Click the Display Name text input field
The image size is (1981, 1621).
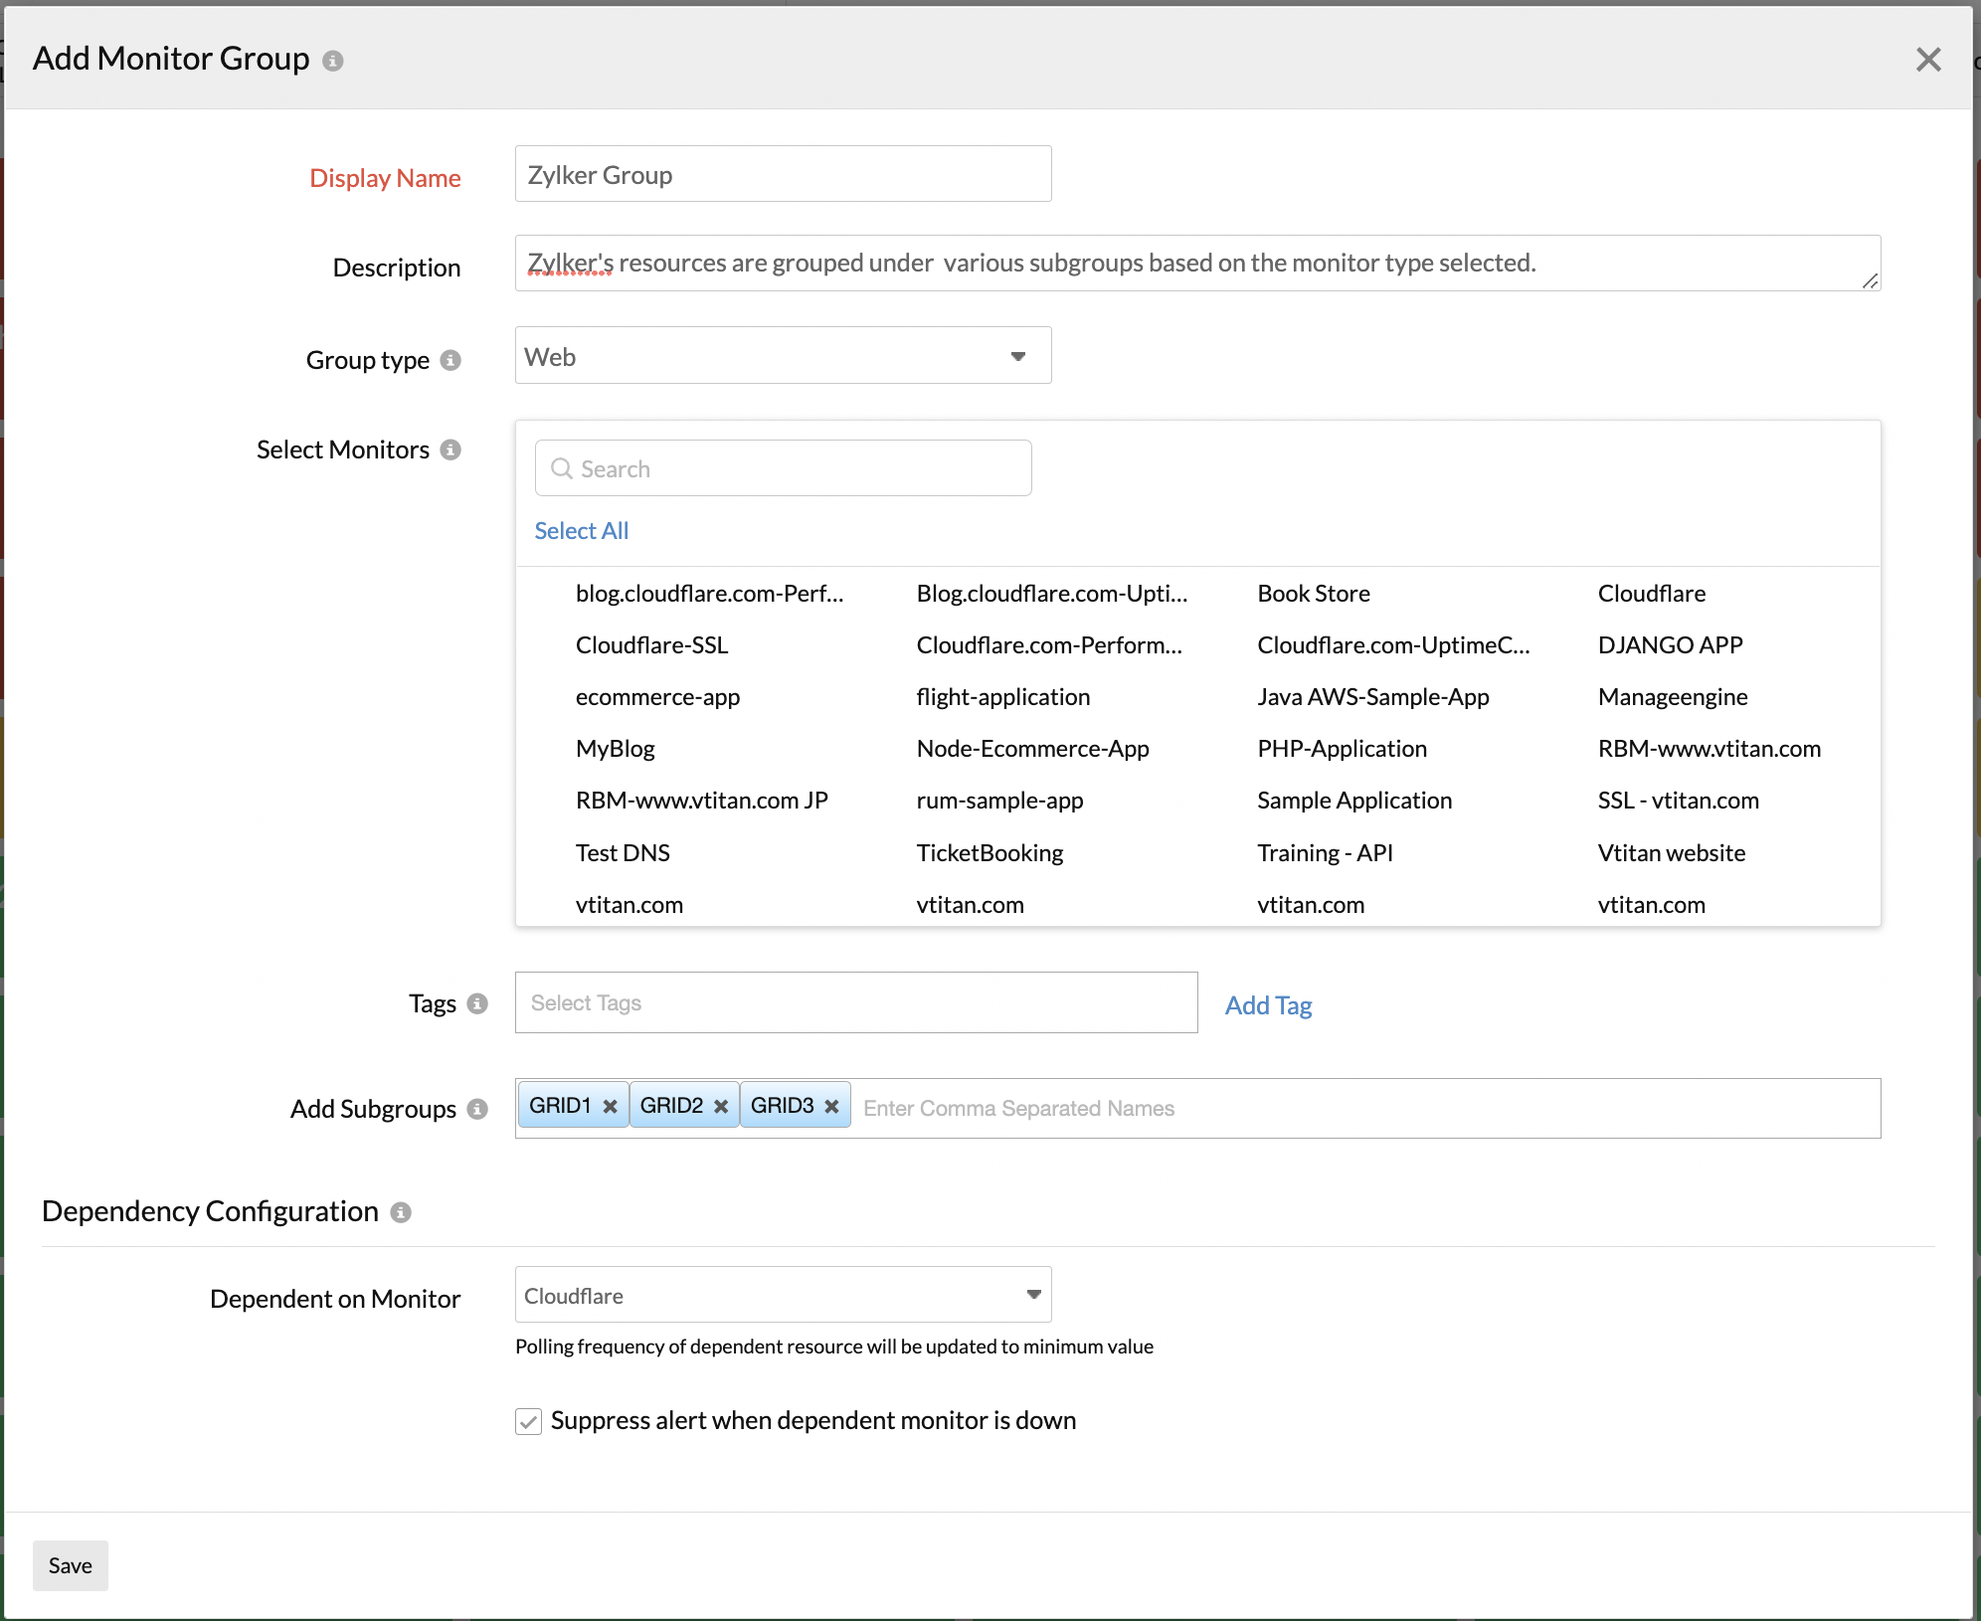pyautogui.click(x=784, y=173)
